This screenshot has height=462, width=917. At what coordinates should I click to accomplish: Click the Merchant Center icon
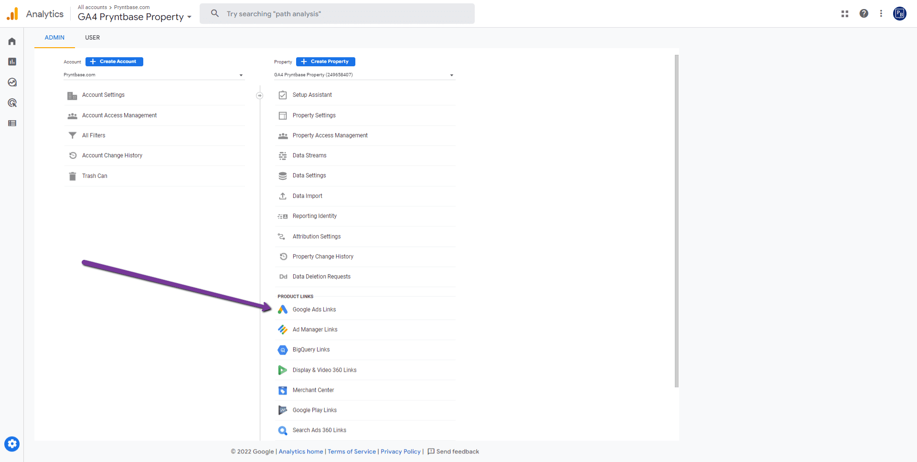coord(283,390)
